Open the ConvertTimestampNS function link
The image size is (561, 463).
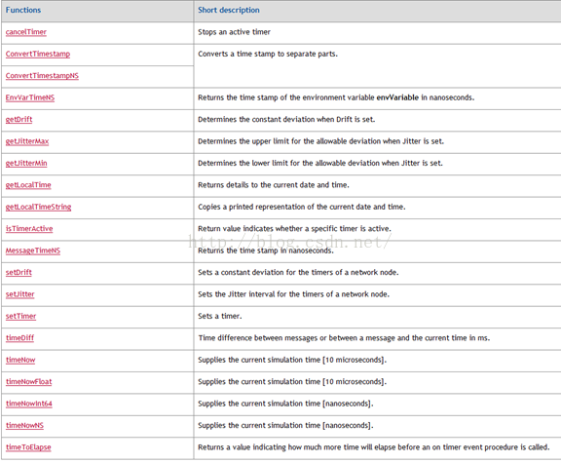42,76
